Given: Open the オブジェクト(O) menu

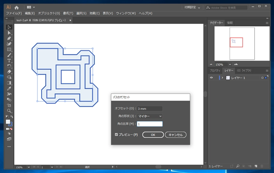Looking at the screenshot, I should point(49,13).
